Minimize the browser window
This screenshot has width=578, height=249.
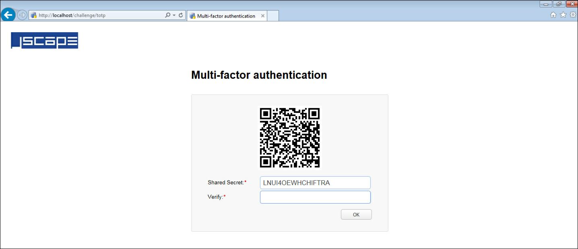click(546, 4)
